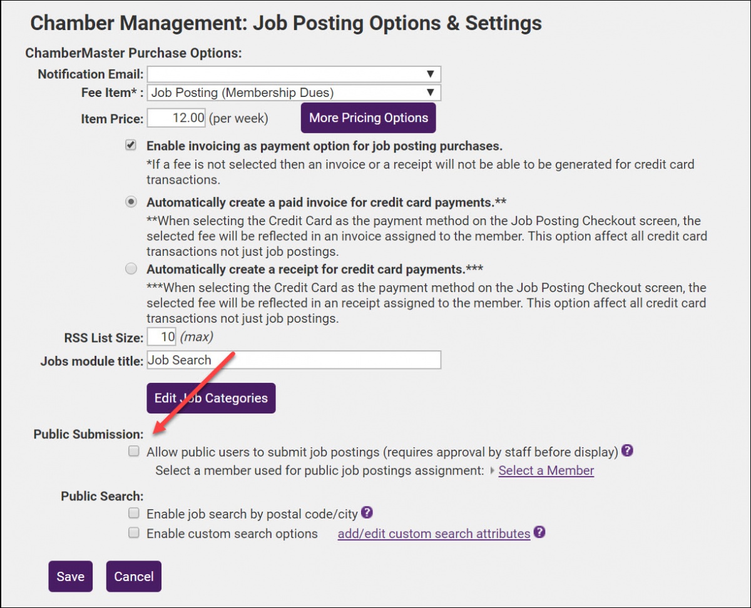Click the More Pricing Options button
The width and height of the screenshot is (751, 608).
pyautogui.click(x=368, y=118)
